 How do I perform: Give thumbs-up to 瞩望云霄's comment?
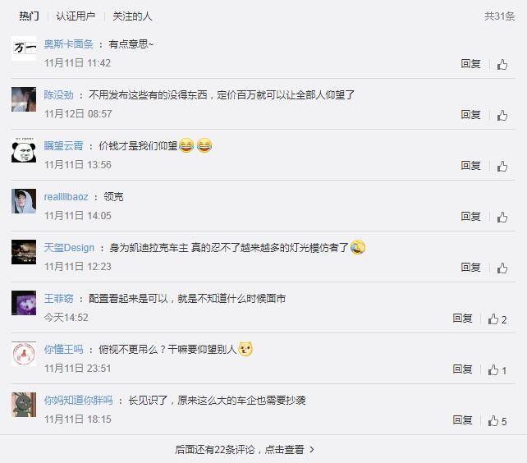[x=502, y=166]
